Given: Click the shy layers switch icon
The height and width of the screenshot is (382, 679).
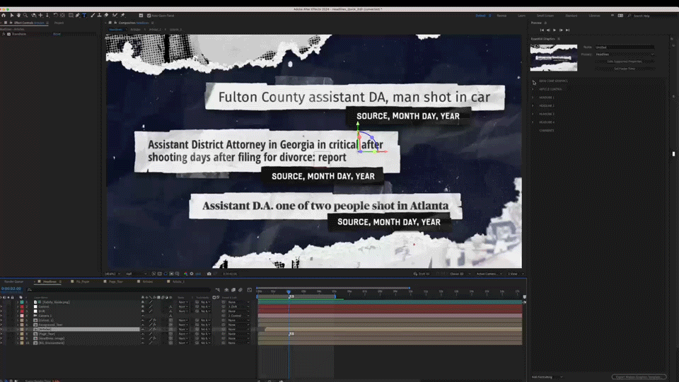Looking at the screenshot, I should pos(226,290).
